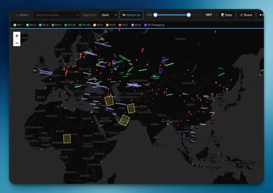Click the orange KH-6 legend entry
The height and width of the screenshot is (193, 273).
pyautogui.click(x=111, y=25)
